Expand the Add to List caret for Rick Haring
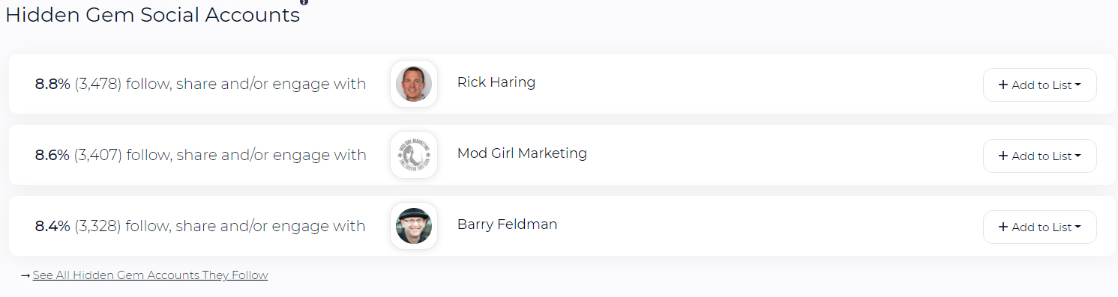The image size is (1118, 297). [x=1078, y=85]
